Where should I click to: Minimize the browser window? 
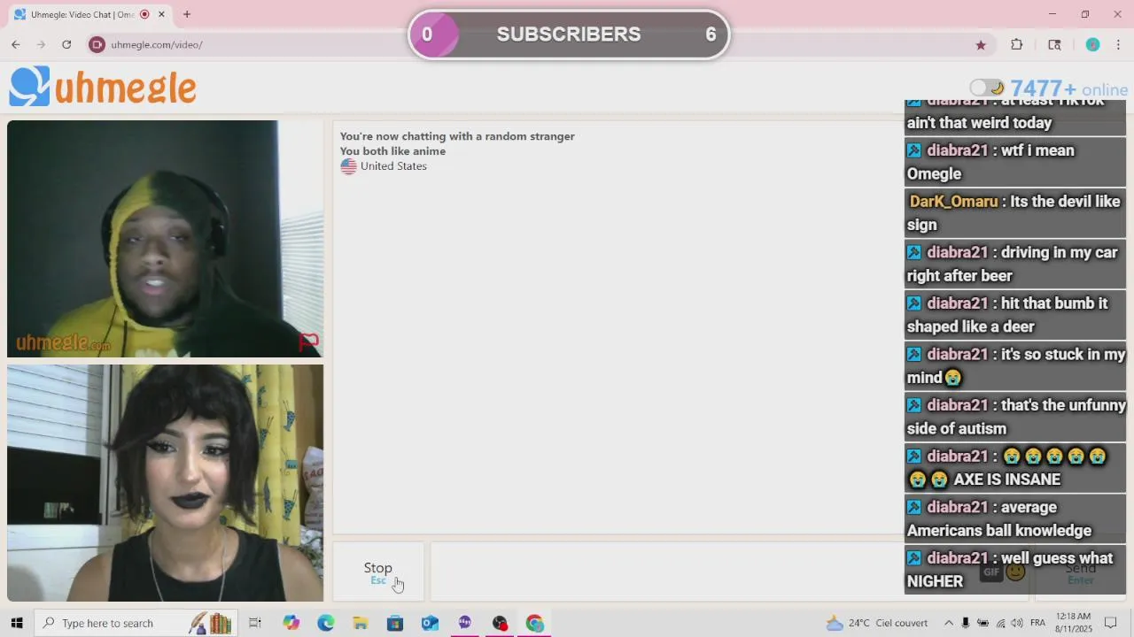[x=1052, y=14]
